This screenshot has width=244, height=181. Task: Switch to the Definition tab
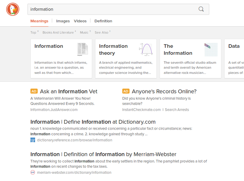[103, 21]
